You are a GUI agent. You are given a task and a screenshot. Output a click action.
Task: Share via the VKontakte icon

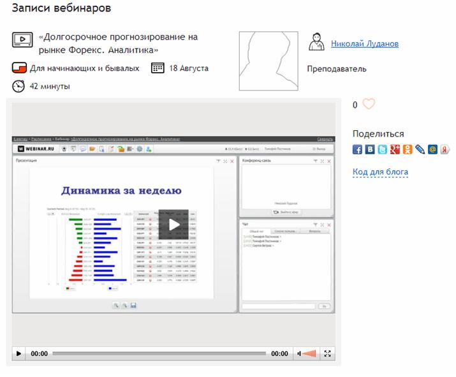370,149
